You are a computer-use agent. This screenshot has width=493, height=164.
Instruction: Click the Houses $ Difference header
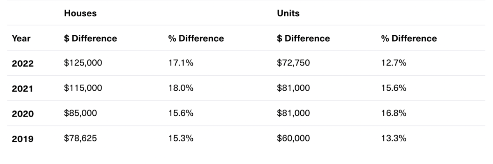pos(90,39)
